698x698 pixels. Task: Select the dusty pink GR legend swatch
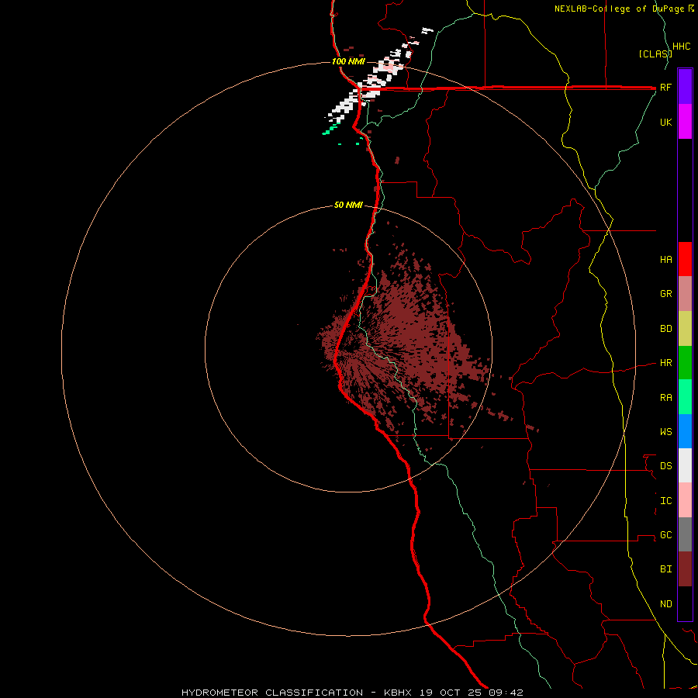[x=685, y=294]
